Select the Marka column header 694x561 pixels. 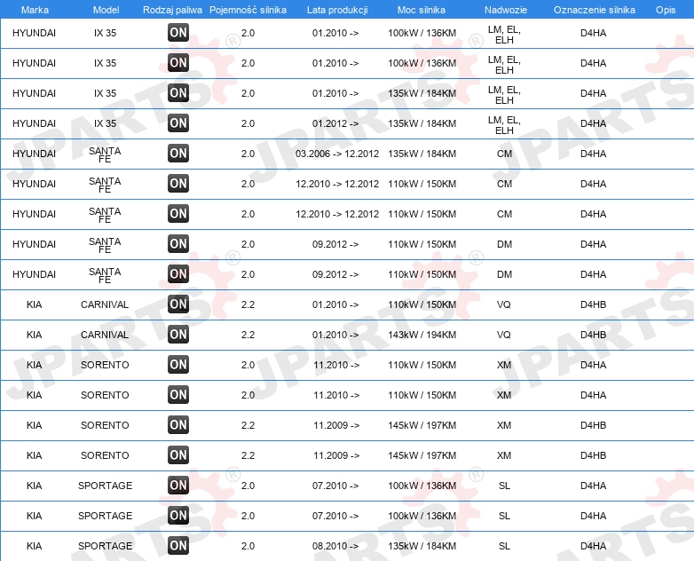35,10
